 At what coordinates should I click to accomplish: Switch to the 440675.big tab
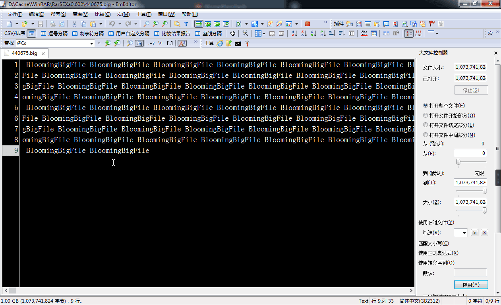point(25,53)
